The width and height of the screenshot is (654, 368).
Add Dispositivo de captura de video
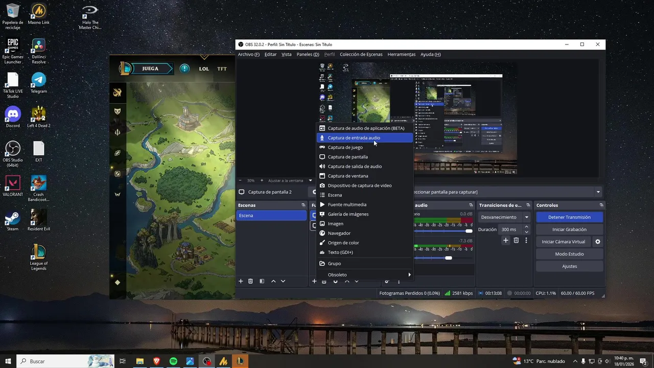pos(365,186)
